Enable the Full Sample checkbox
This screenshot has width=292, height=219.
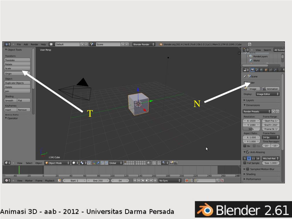tap(245, 163)
